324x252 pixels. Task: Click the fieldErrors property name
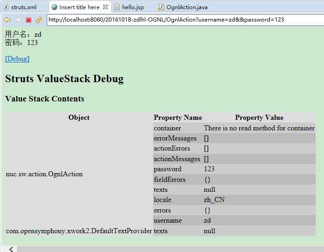pyautogui.click(x=170, y=179)
